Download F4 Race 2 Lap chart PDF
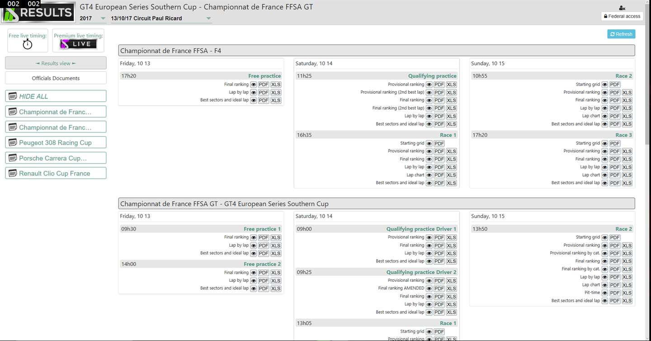 click(x=615, y=116)
